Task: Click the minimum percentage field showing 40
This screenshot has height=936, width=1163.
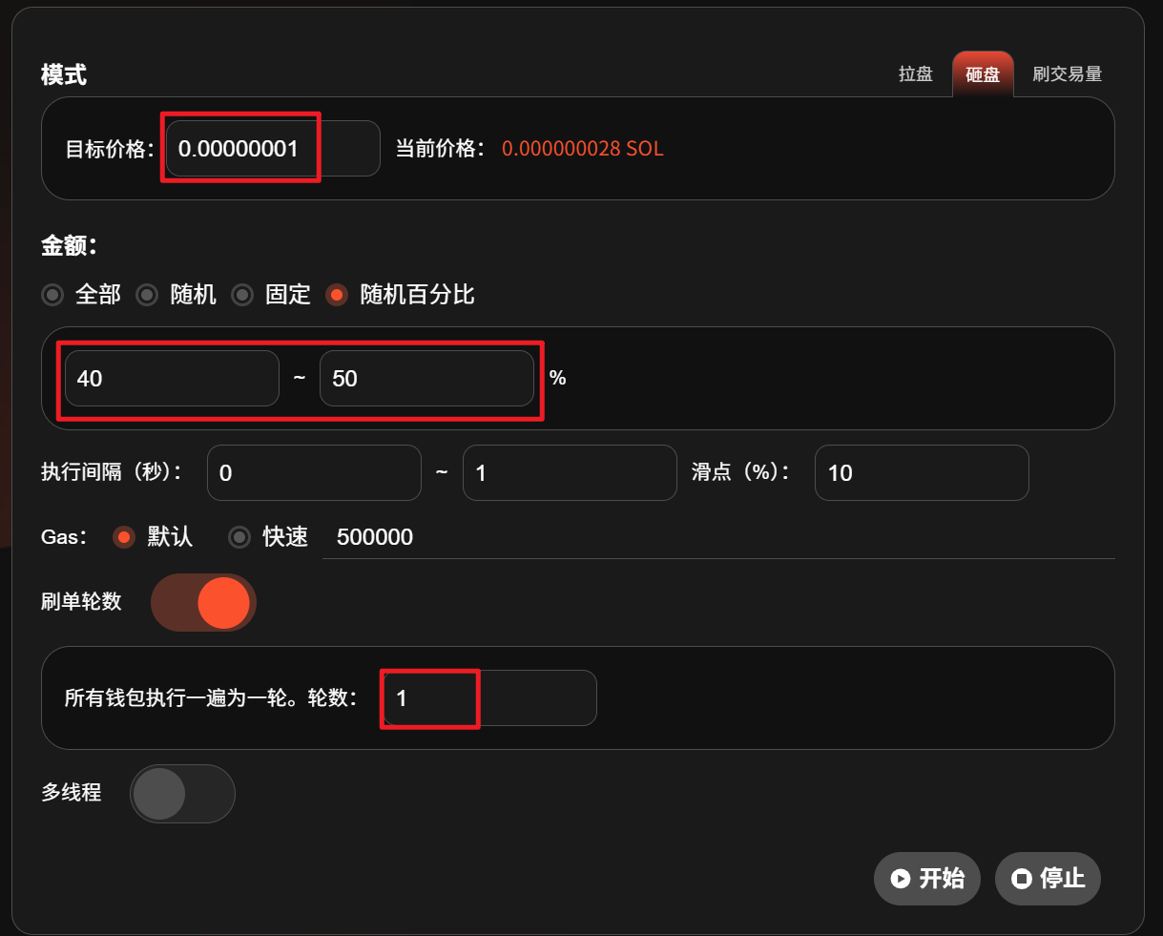Action: (172, 379)
